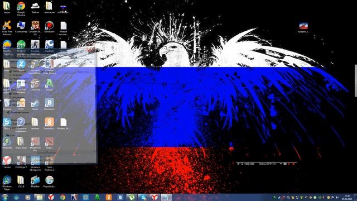Open the ВКонтакте taskbar icon
Screen dimensions: 357x201
pyautogui.click(x=120, y=197)
